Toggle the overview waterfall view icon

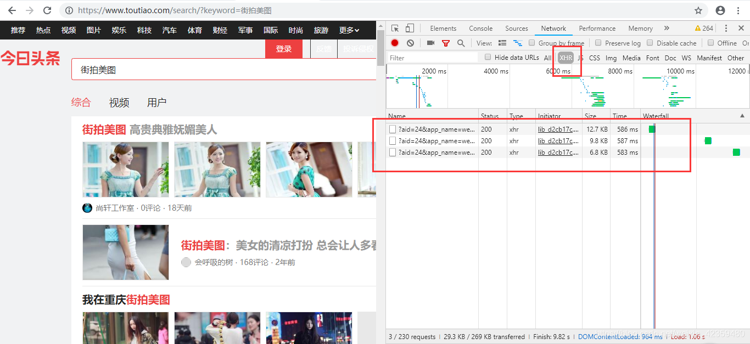coord(517,43)
